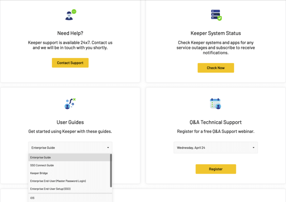The width and height of the screenshot is (286, 202).
Task: Click the Check Now button
Action: pos(216,68)
